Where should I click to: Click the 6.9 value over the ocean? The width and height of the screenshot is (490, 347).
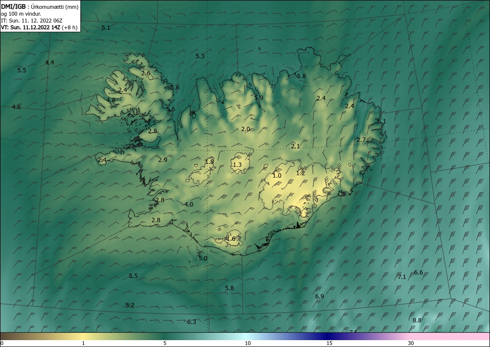(x=319, y=297)
